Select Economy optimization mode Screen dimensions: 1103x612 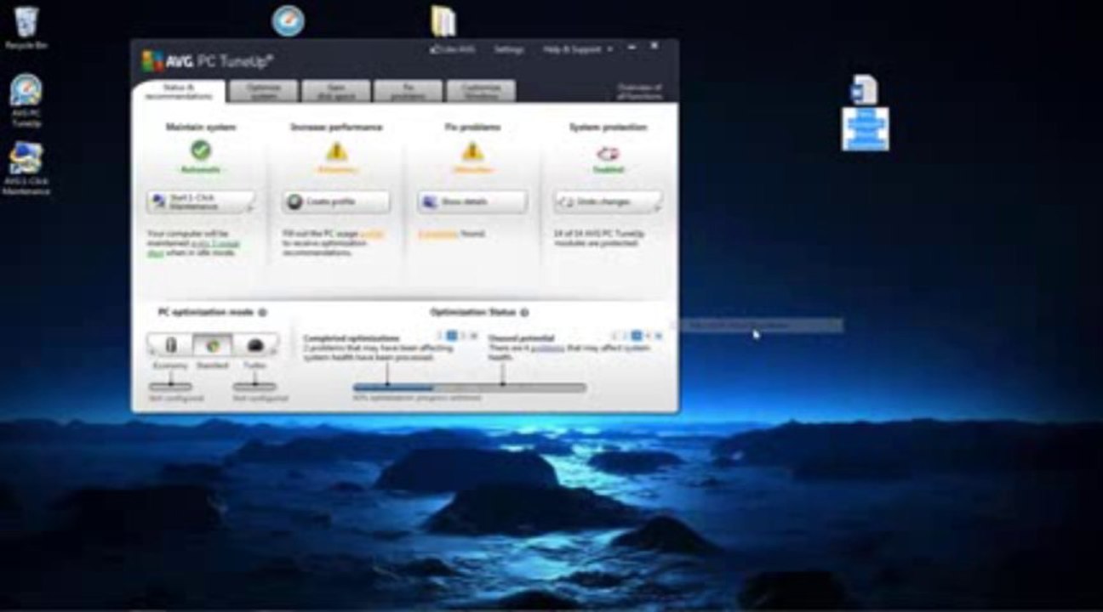pyautogui.click(x=170, y=345)
